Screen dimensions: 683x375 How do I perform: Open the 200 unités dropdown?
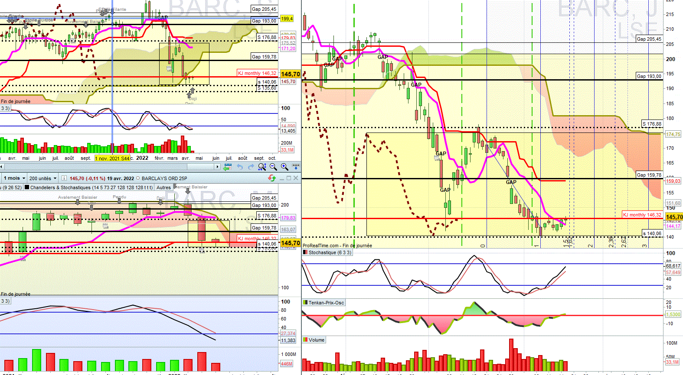(x=42, y=178)
